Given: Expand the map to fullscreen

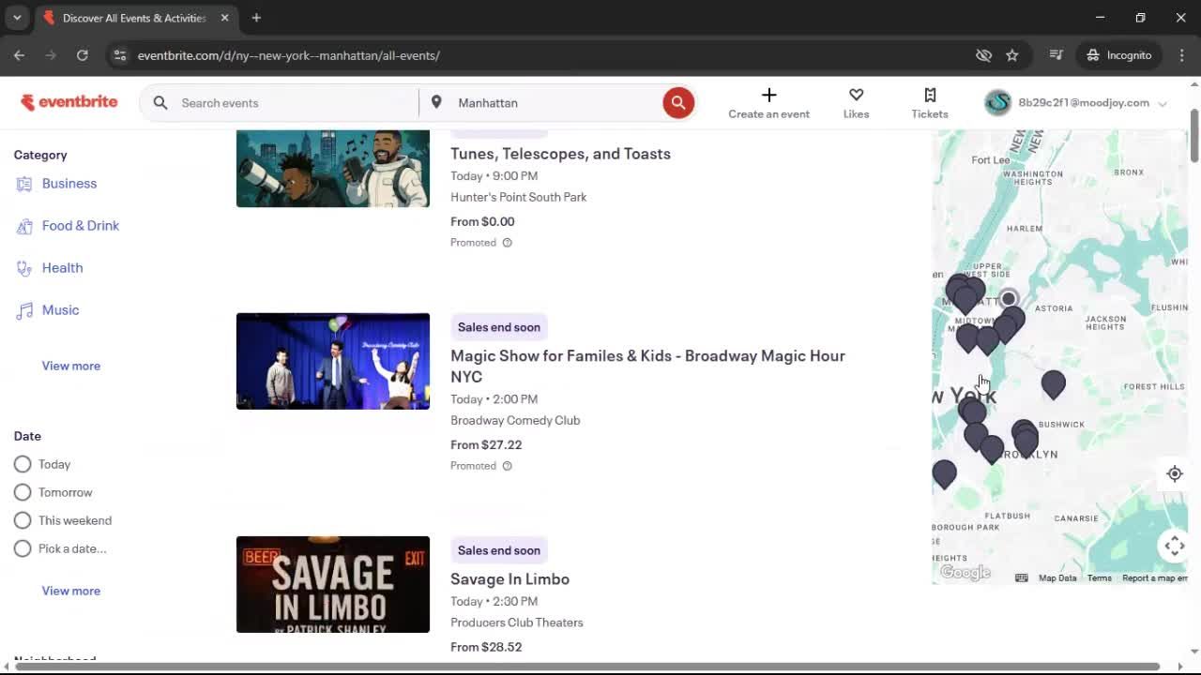Looking at the screenshot, I should point(1175,545).
